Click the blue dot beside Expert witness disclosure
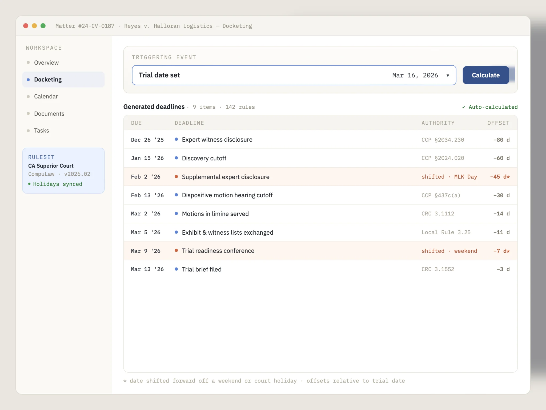Image resolution: width=546 pixels, height=410 pixels. click(176, 139)
